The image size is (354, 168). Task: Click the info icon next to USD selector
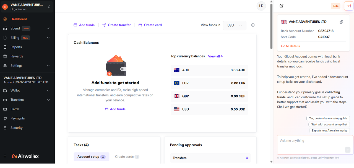pyautogui.click(x=253, y=25)
